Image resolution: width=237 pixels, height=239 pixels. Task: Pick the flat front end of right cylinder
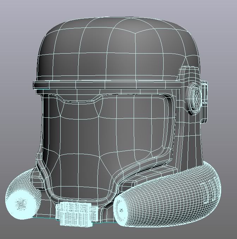[x=121, y=210]
